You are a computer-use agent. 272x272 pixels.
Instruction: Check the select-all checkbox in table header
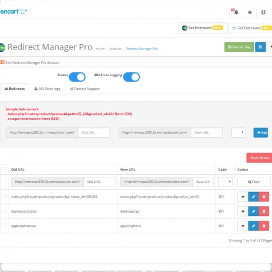(4, 169)
